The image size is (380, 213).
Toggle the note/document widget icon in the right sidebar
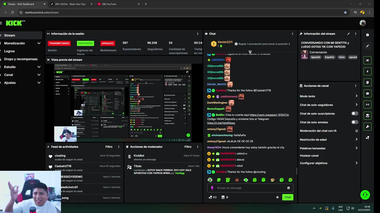(368, 82)
